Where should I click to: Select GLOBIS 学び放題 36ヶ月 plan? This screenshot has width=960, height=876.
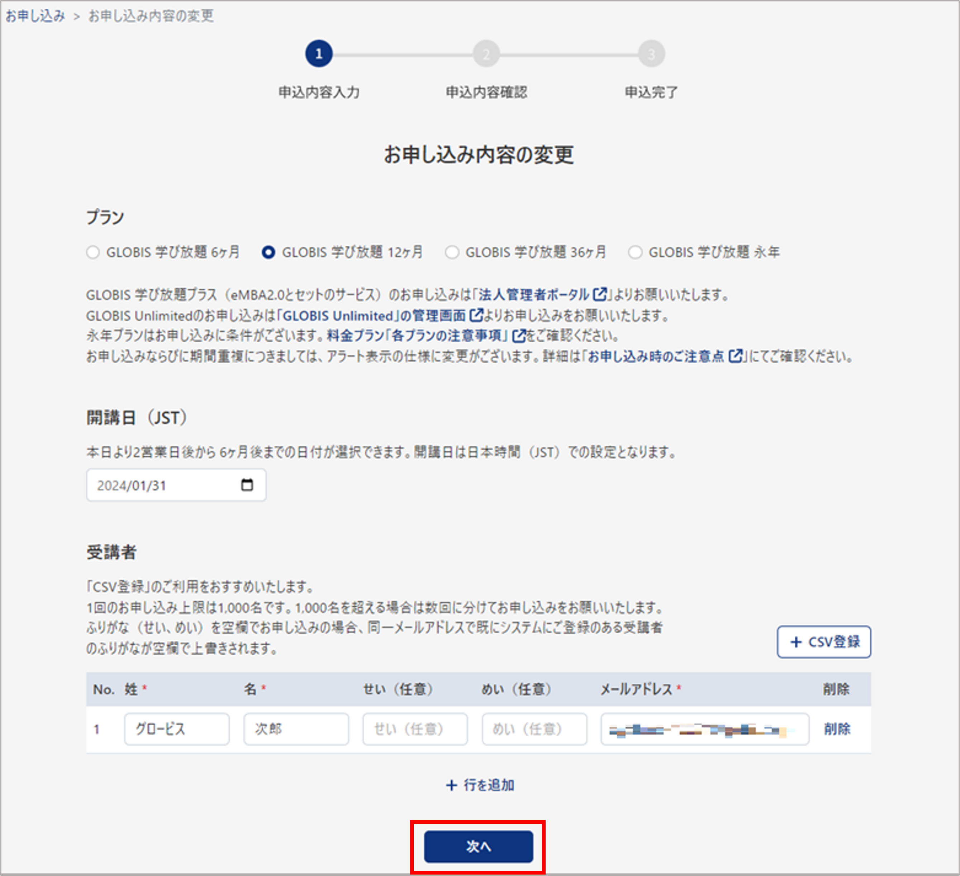452,252
